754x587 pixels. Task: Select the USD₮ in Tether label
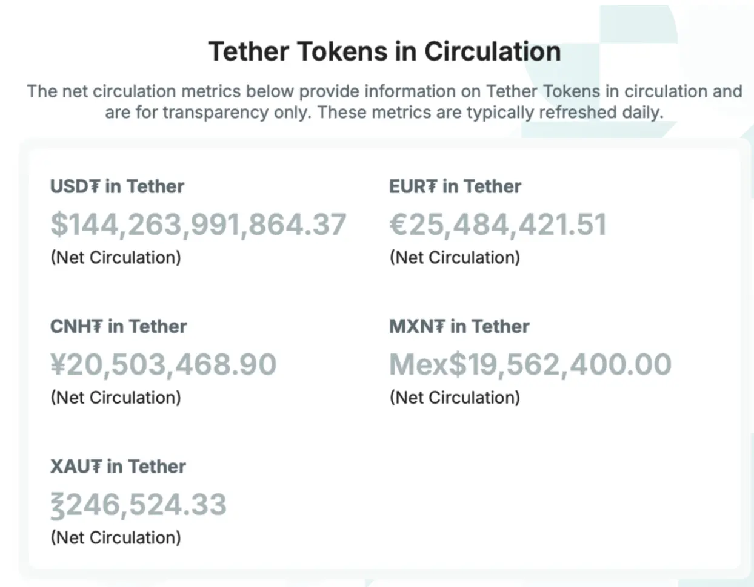pos(117,186)
